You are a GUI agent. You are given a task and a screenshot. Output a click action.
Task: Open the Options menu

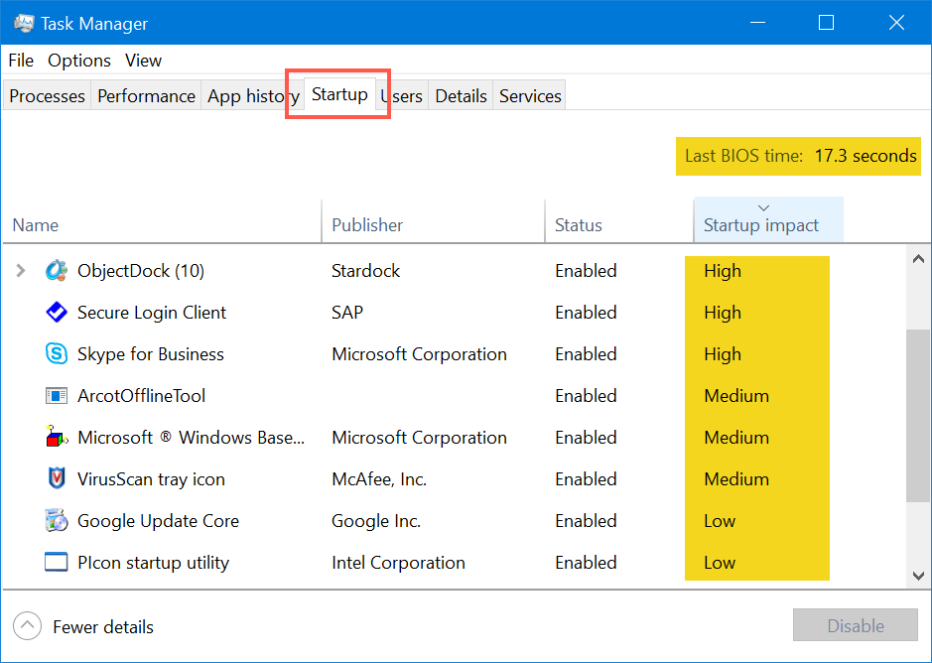[x=78, y=61]
